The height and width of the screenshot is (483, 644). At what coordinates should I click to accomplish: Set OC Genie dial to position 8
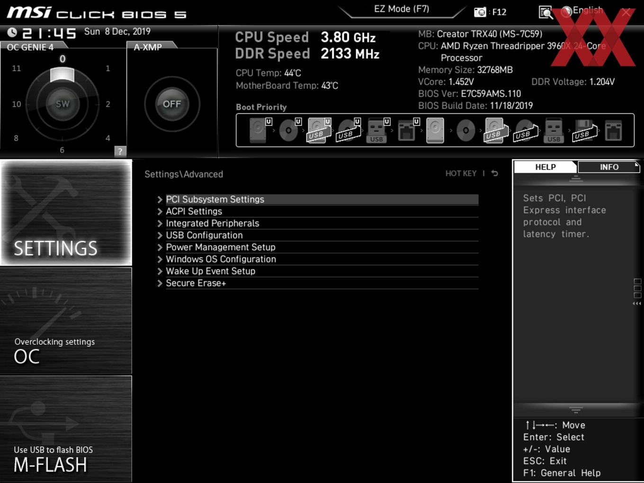pyautogui.click(x=16, y=138)
